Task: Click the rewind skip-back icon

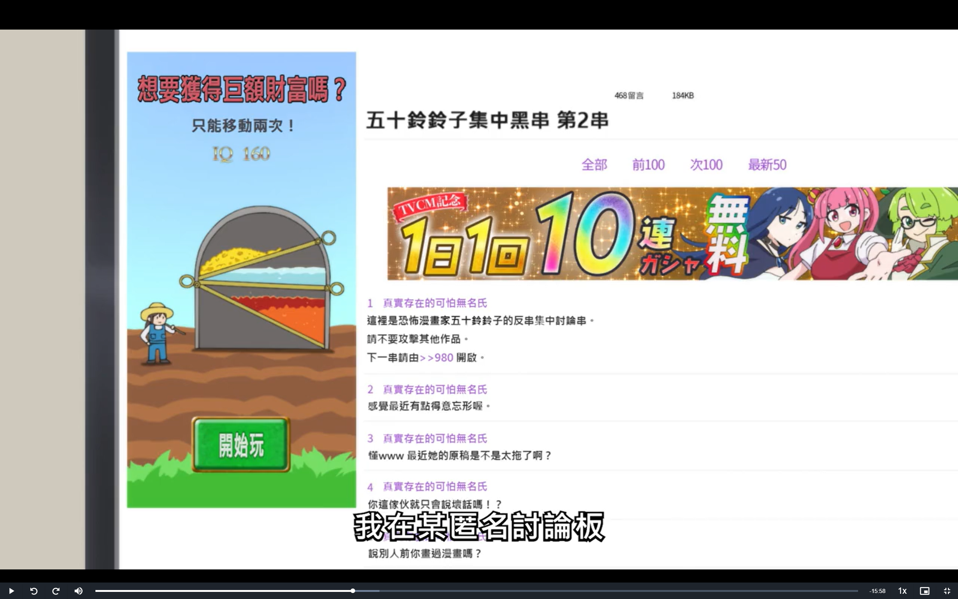Action: coord(34,591)
